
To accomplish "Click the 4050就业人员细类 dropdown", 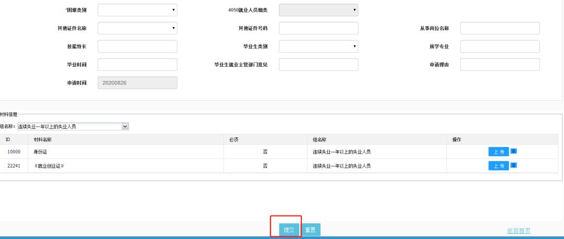I will [x=319, y=10].
